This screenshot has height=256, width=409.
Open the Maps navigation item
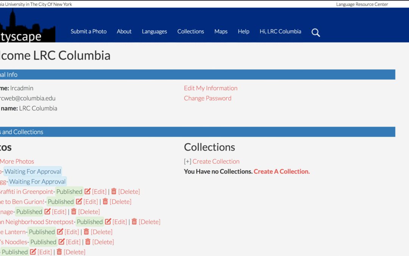(x=221, y=31)
